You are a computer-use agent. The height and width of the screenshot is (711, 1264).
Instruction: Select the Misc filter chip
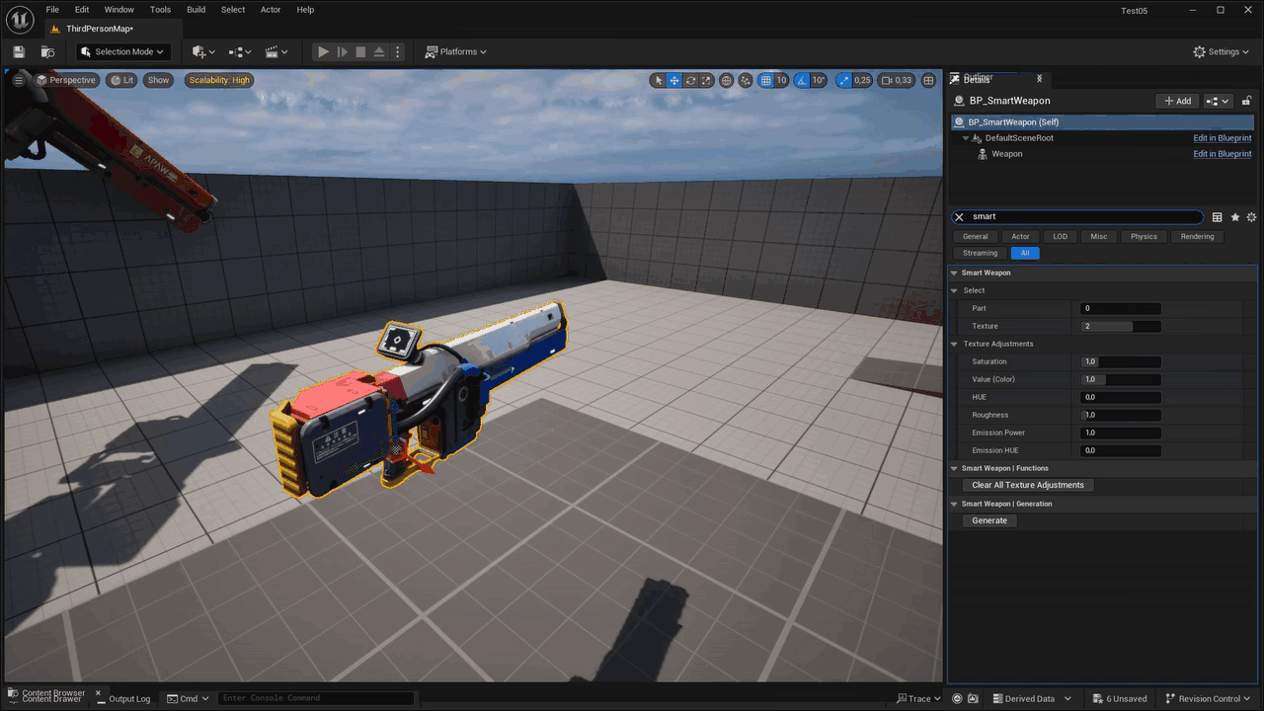pos(1099,236)
